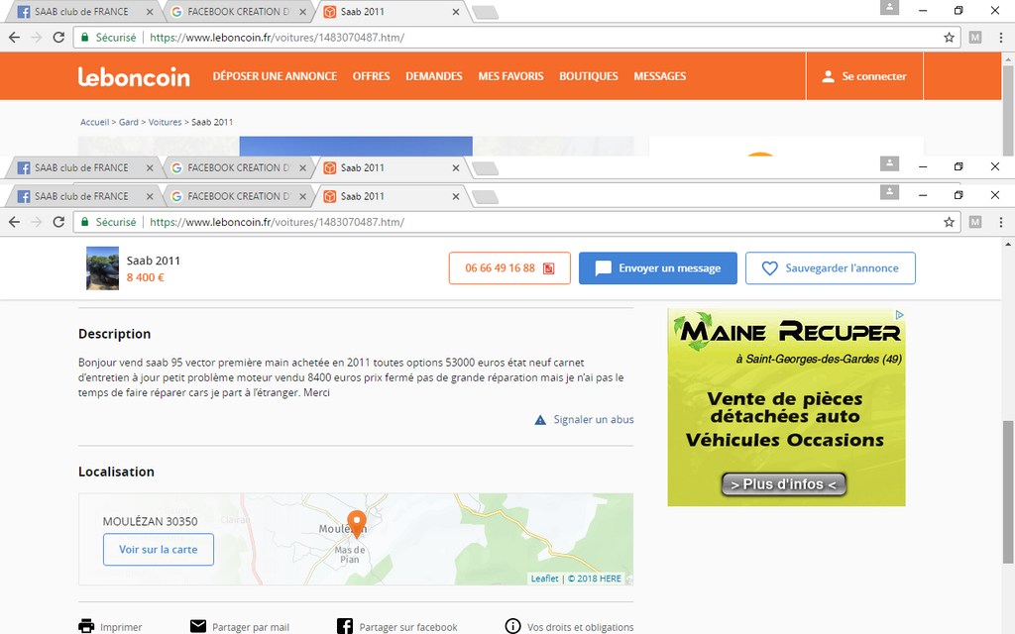Click the Sécurisé lock icon in front browser

tap(84, 222)
